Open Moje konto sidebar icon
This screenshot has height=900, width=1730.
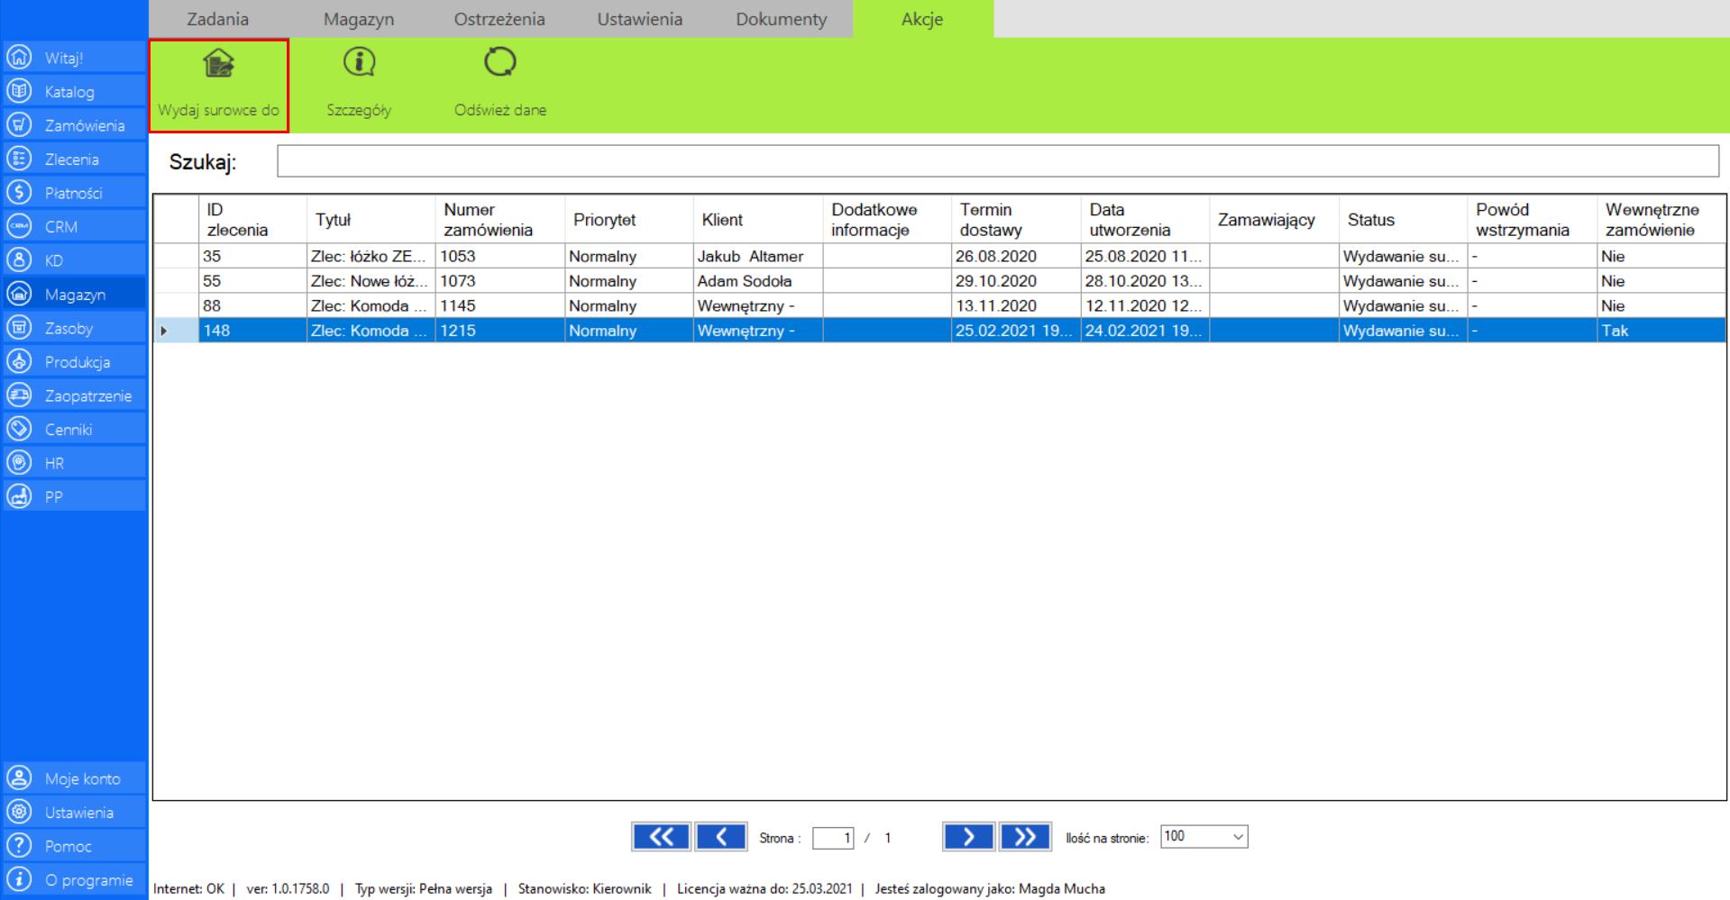(18, 778)
